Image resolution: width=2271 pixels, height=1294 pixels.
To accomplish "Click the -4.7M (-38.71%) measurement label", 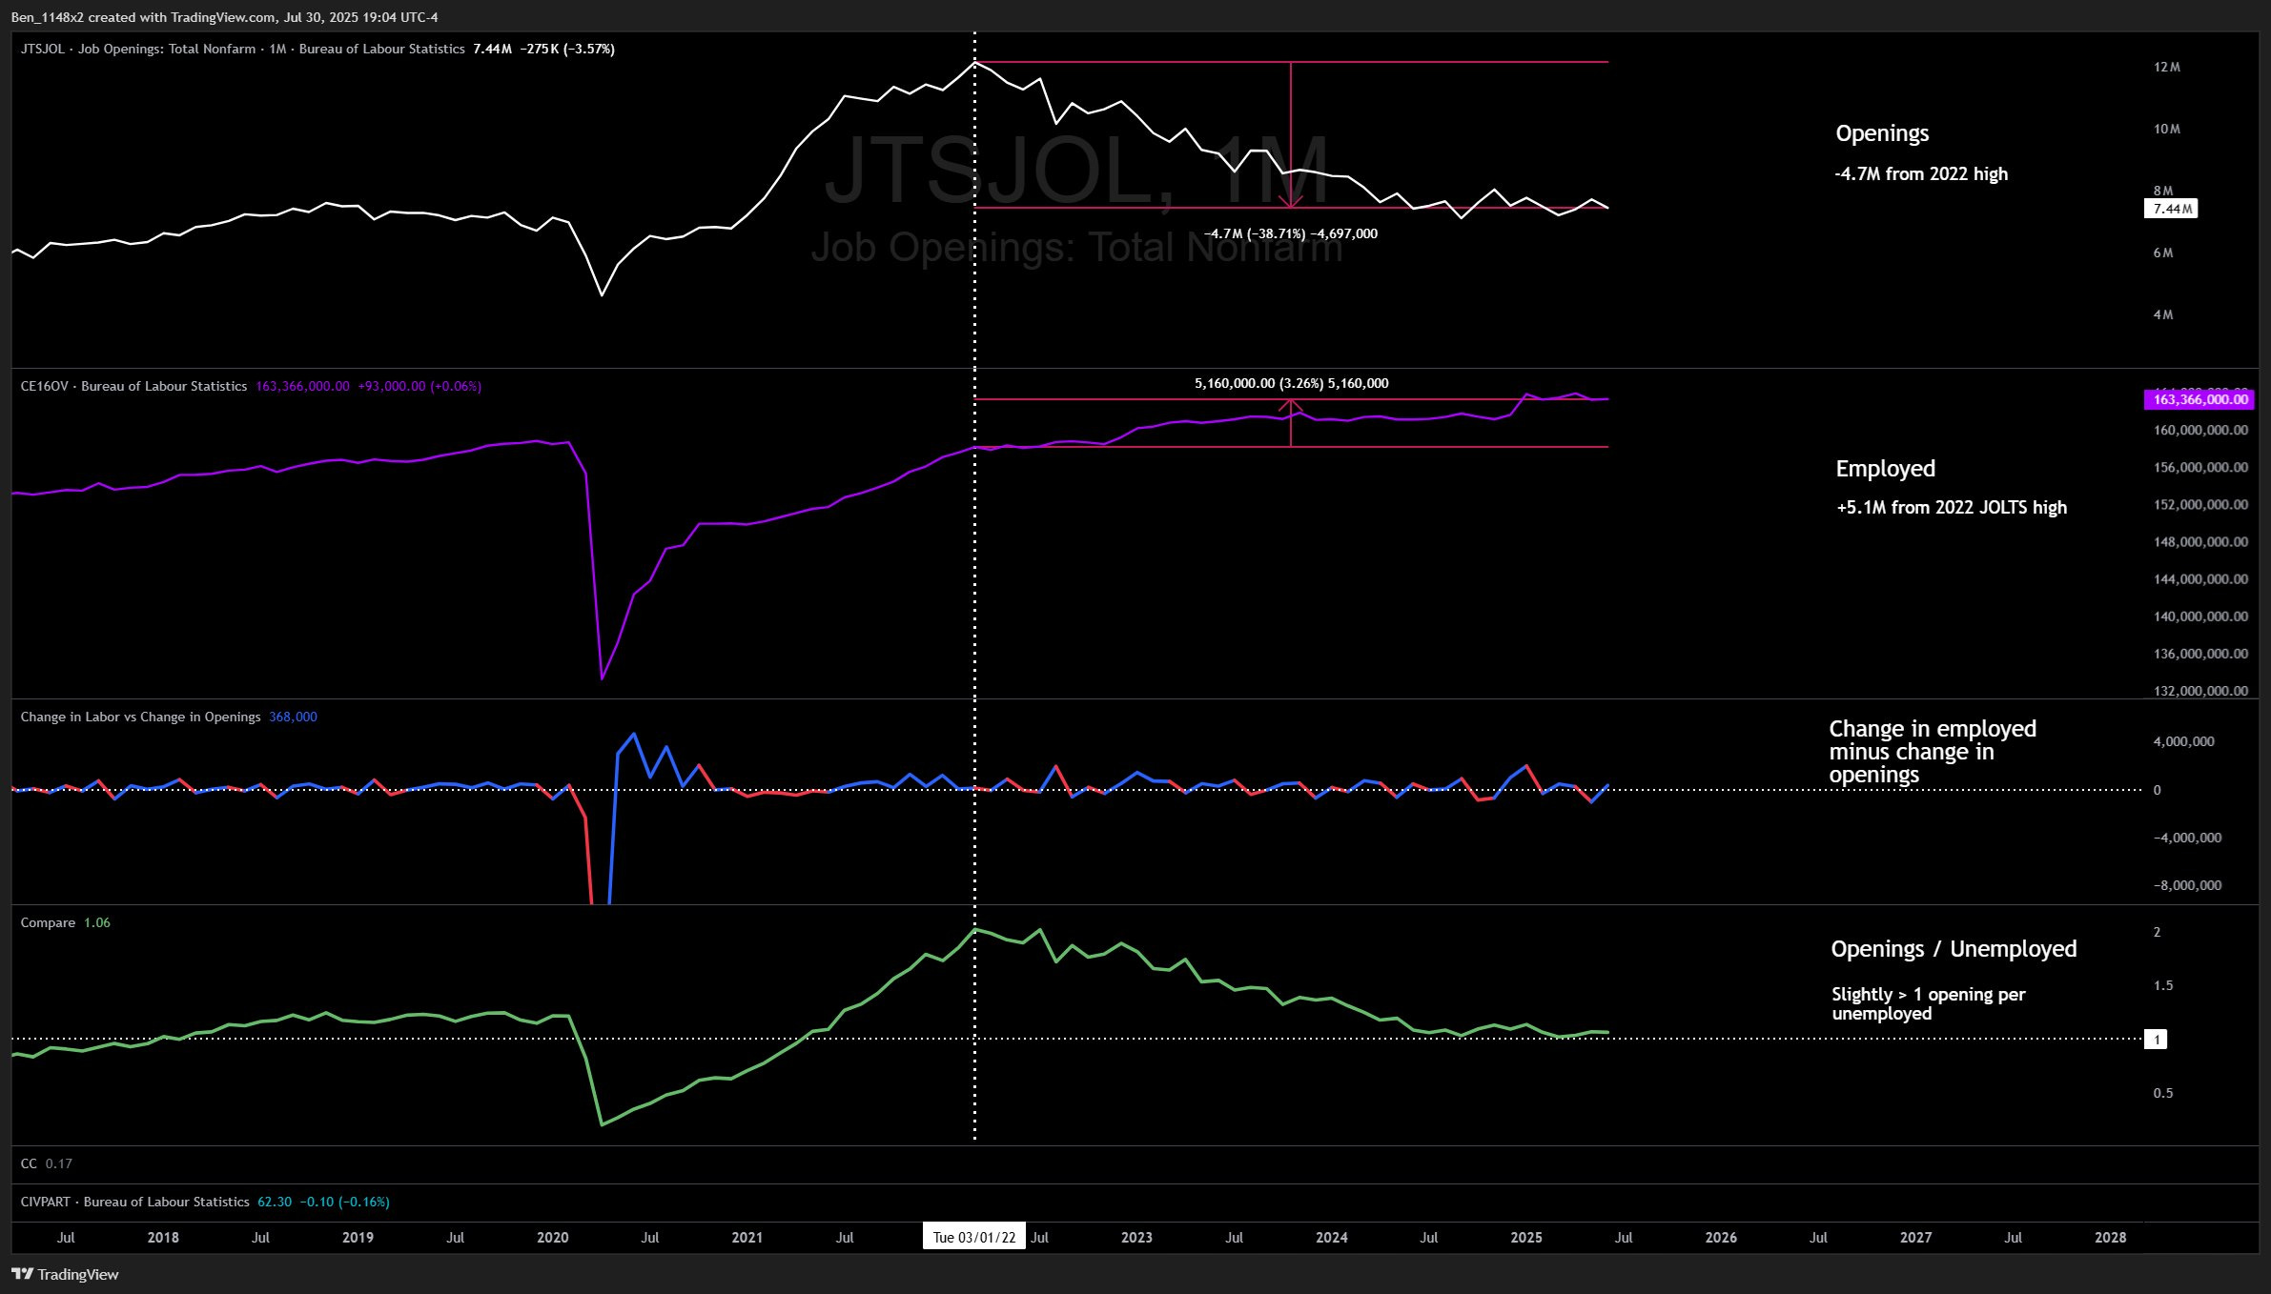I will point(1291,233).
